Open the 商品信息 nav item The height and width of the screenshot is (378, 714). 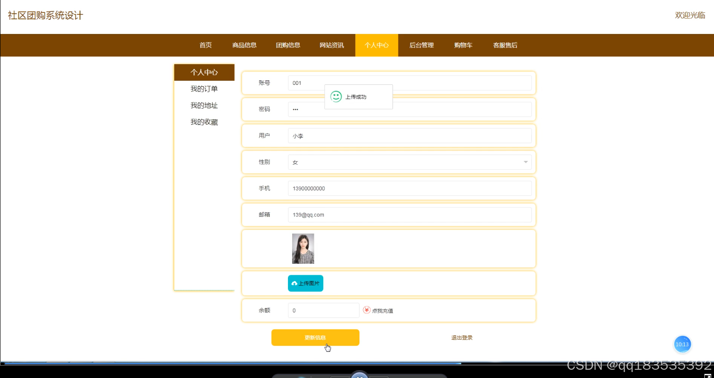244,45
